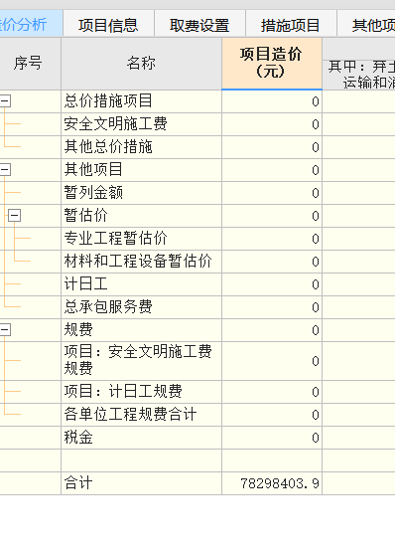Select the 专业工程暂估价 row

point(142,239)
